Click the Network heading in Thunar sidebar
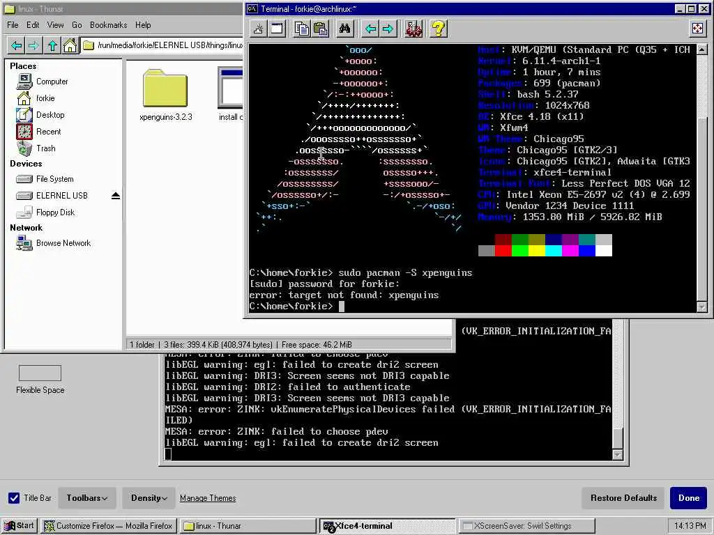Screen dimensions: 714x535 (26, 228)
